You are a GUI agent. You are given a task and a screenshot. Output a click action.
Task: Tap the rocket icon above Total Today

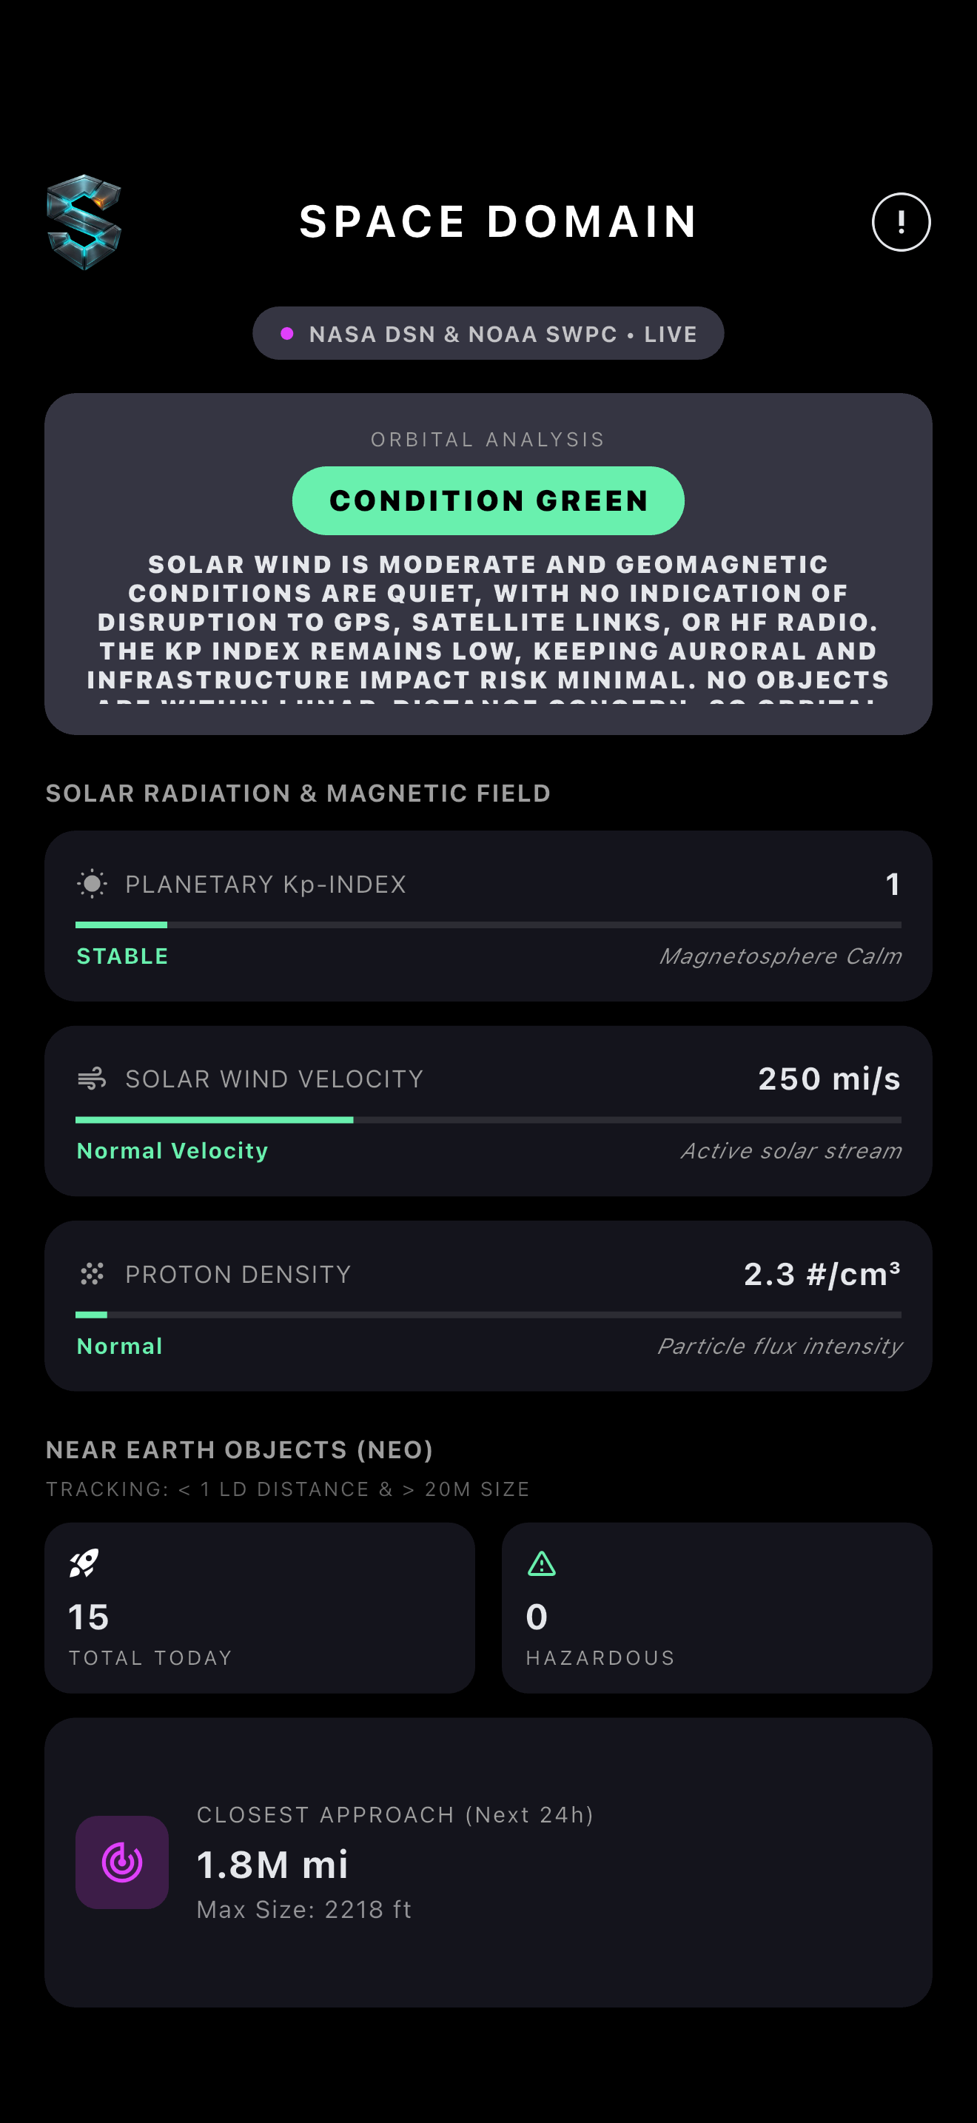click(x=84, y=1563)
